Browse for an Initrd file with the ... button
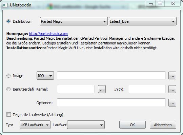The height and width of the screenshot is (135, 183). (x=172, y=89)
